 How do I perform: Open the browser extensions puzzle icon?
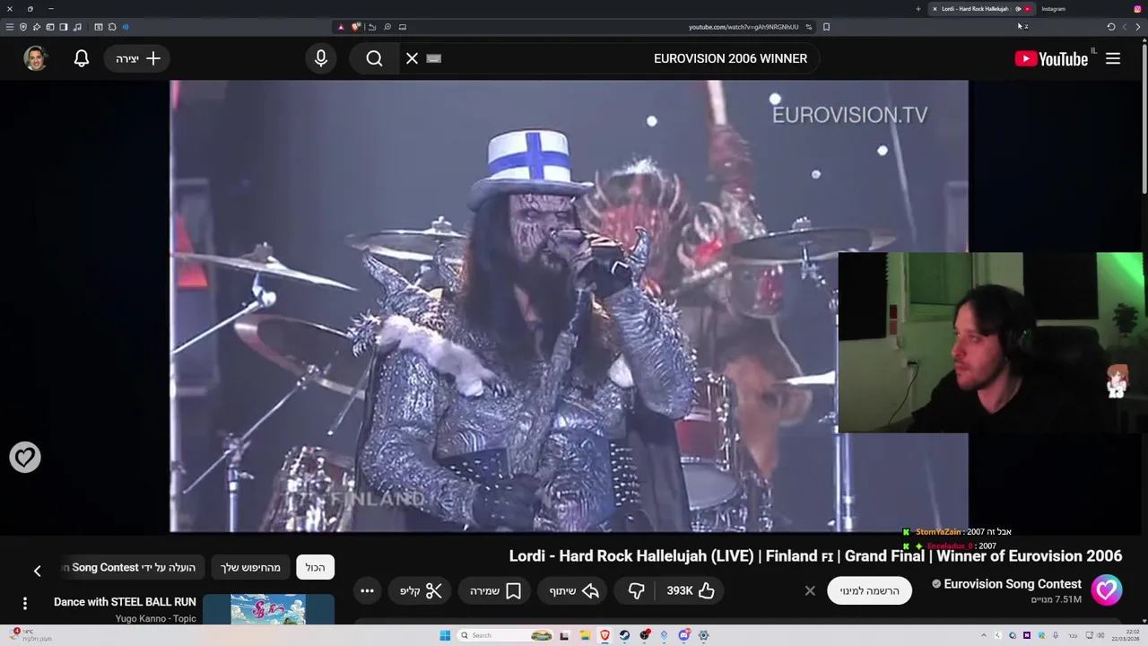(x=112, y=27)
